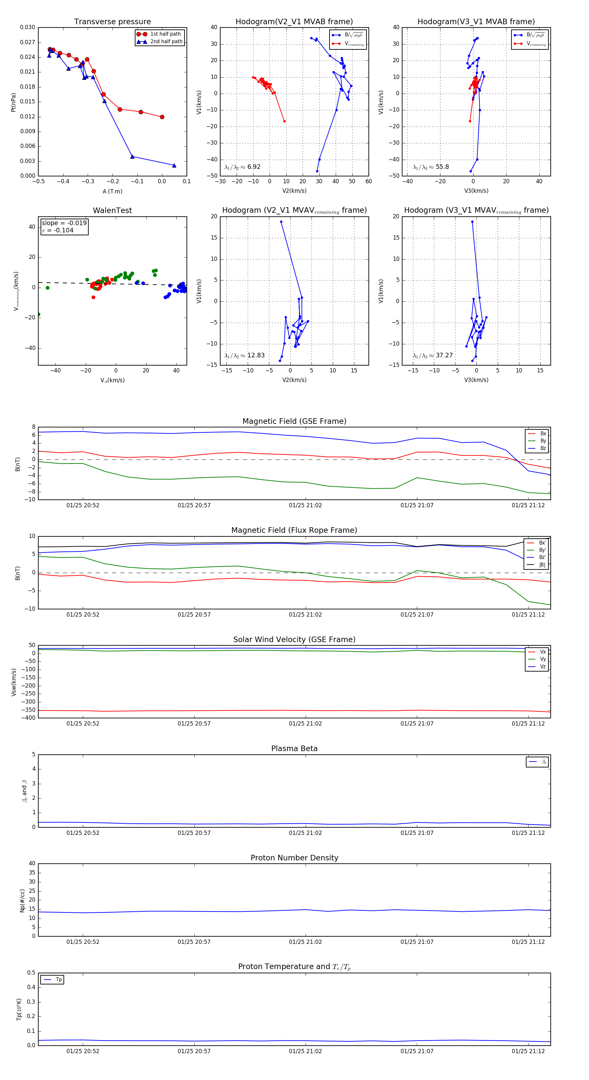
Task: Click the 'WalenTest' plot title
Action: 112,210
